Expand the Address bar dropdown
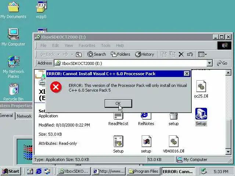The width and height of the screenshot is (235, 176). (x=210, y=63)
